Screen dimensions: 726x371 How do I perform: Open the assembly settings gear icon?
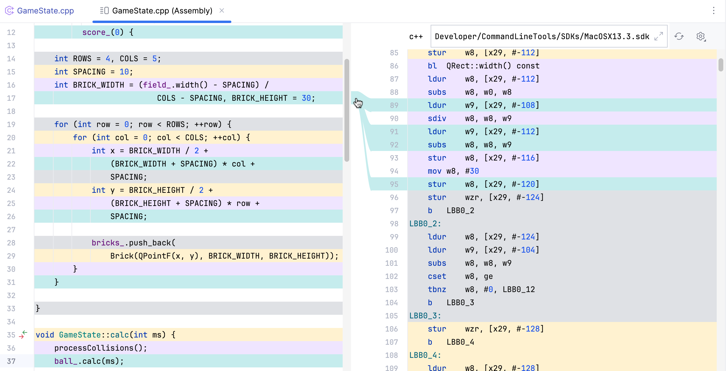point(701,36)
